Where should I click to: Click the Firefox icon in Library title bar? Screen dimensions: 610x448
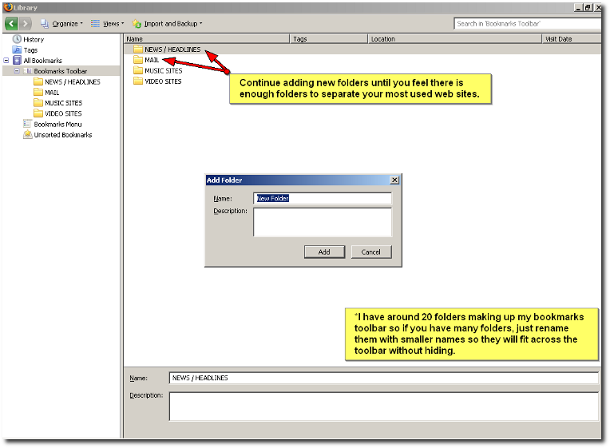coord(8,7)
